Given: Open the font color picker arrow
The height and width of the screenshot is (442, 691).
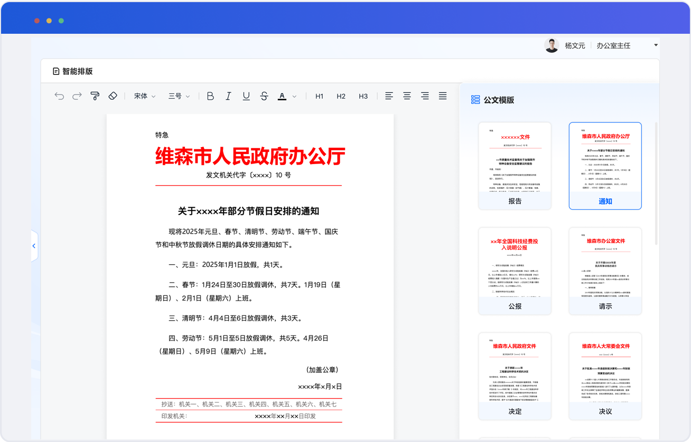Looking at the screenshot, I should click(x=294, y=97).
